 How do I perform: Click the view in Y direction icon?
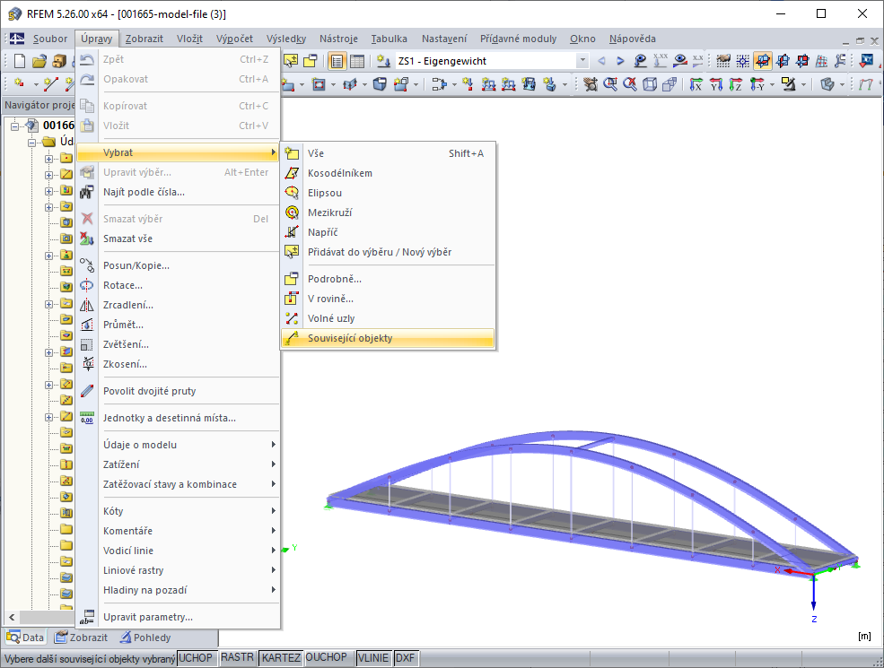coord(716,84)
